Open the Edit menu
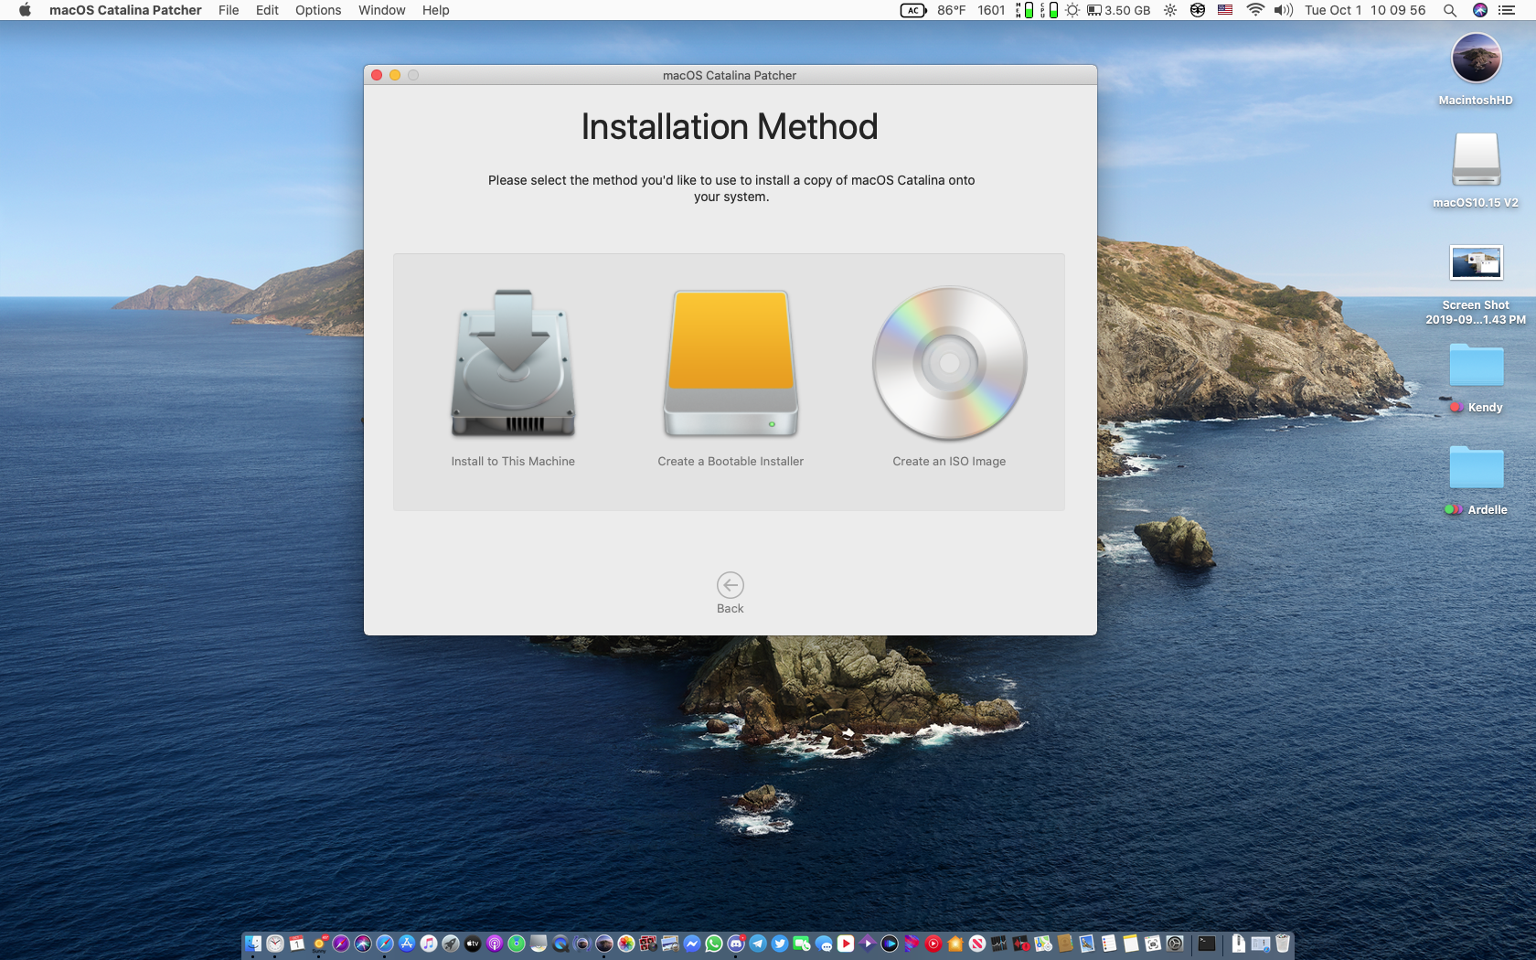Viewport: 1536px width, 960px height. (267, 10)
